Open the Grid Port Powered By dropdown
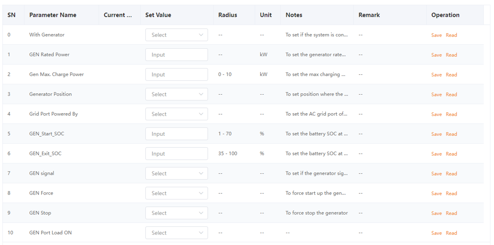This screenshot has height=245, width=494. tap(176, 114)
